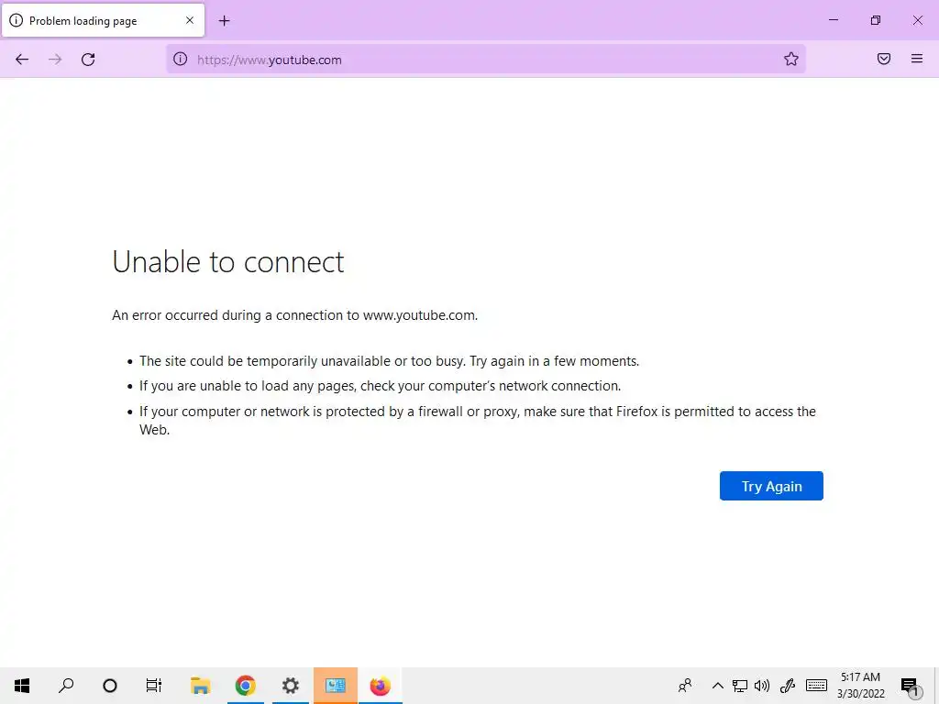This screenshot has width=939, height=704.
Task: Open the clock showing 5:17 AM
Action: [x=860, y=686]
